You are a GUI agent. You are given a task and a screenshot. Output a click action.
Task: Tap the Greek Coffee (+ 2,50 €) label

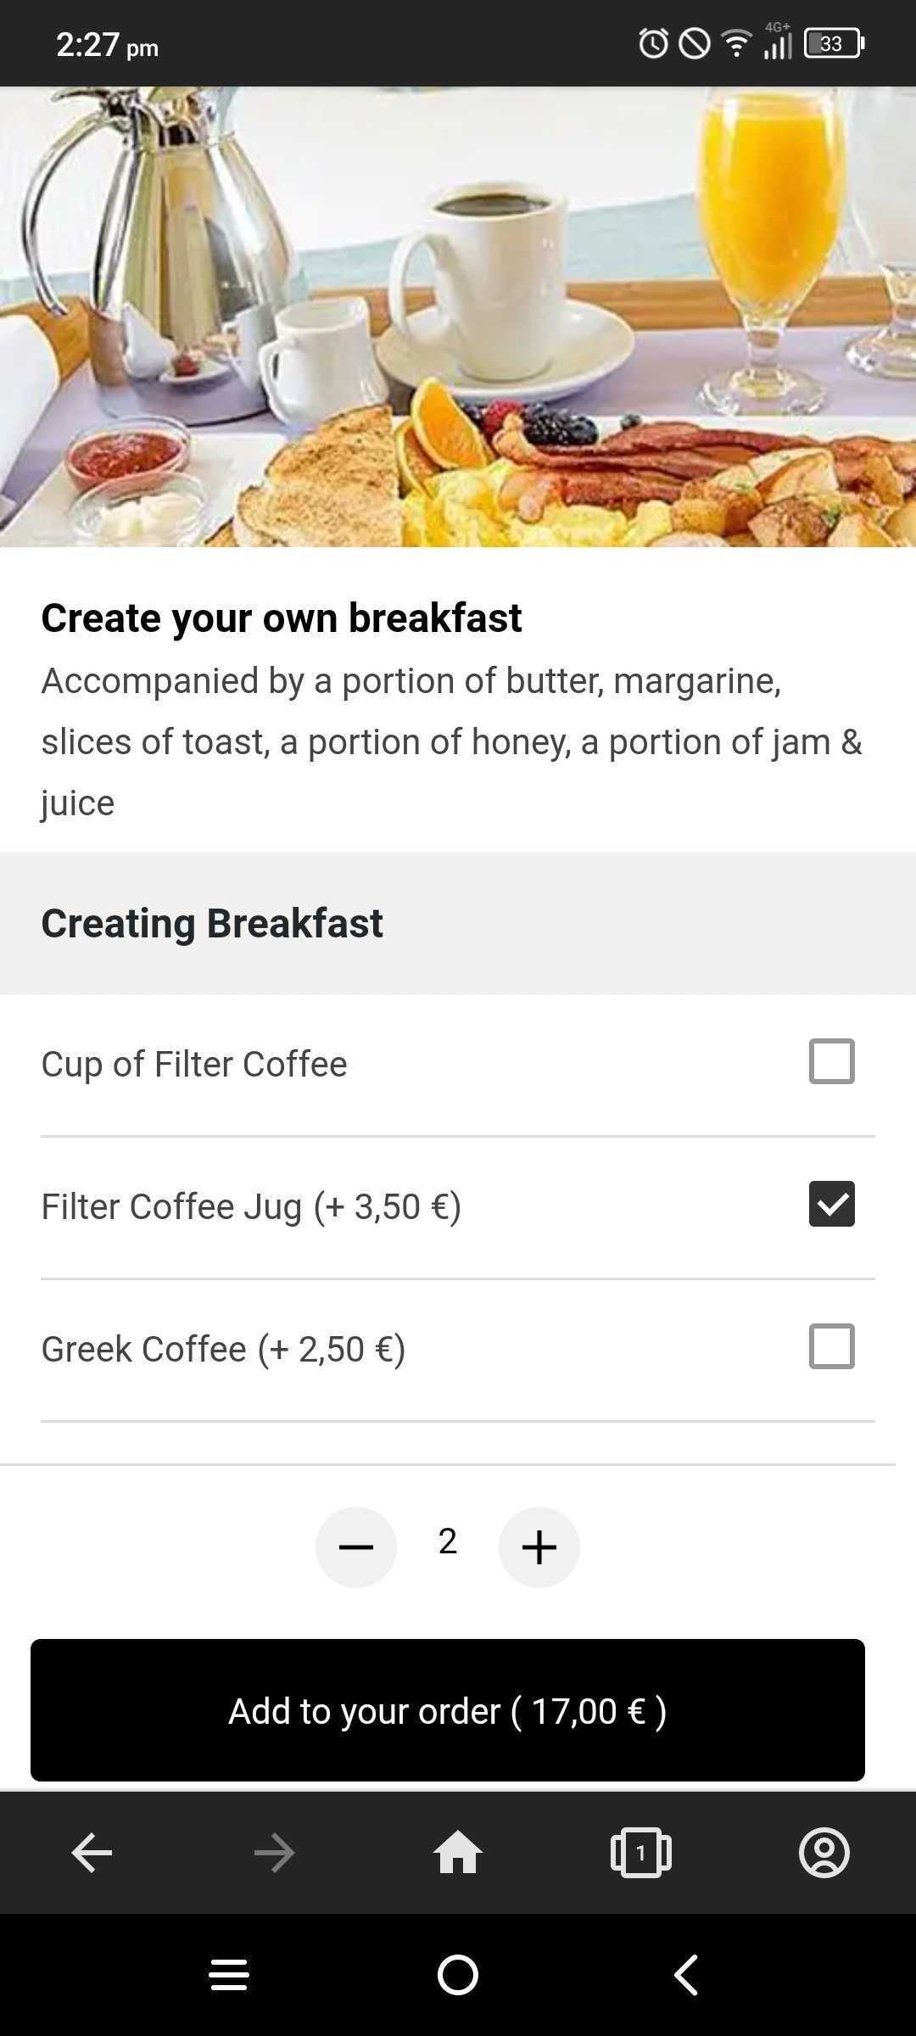223,1349
